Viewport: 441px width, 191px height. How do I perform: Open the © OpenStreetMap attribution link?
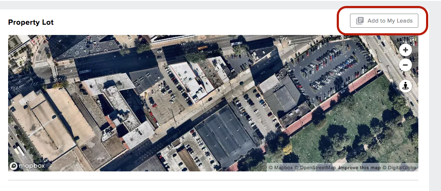[x=315, y=168]
